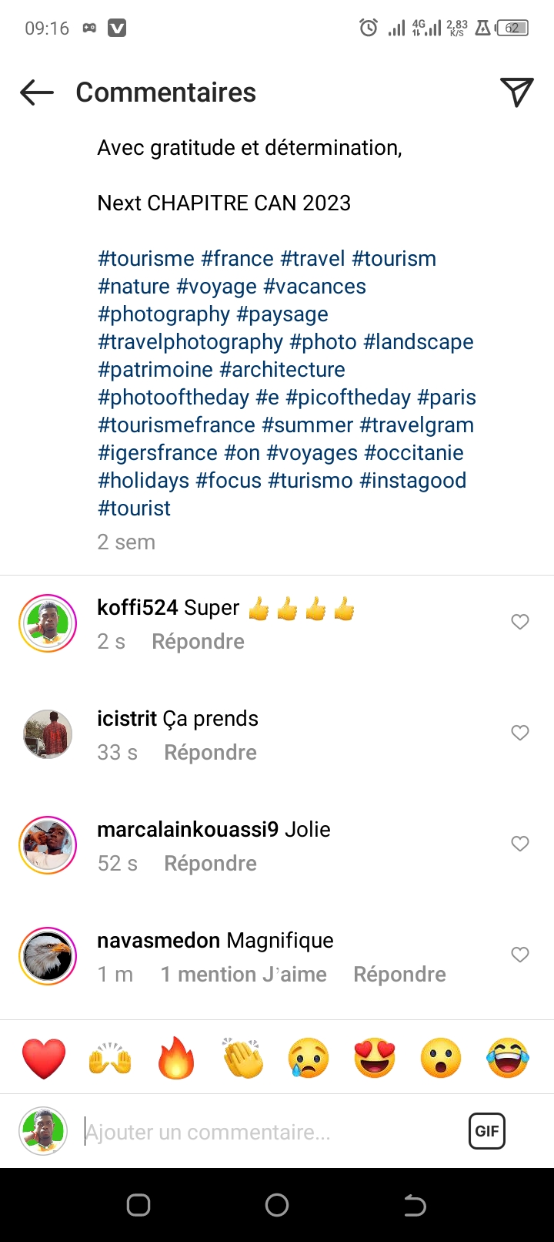Focus the Ajouter un commentaire field
The image size is (554, 1242).
(269, 1132)
